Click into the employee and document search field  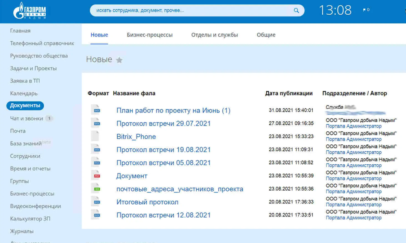pyautogui.click(x=192, y=11)
